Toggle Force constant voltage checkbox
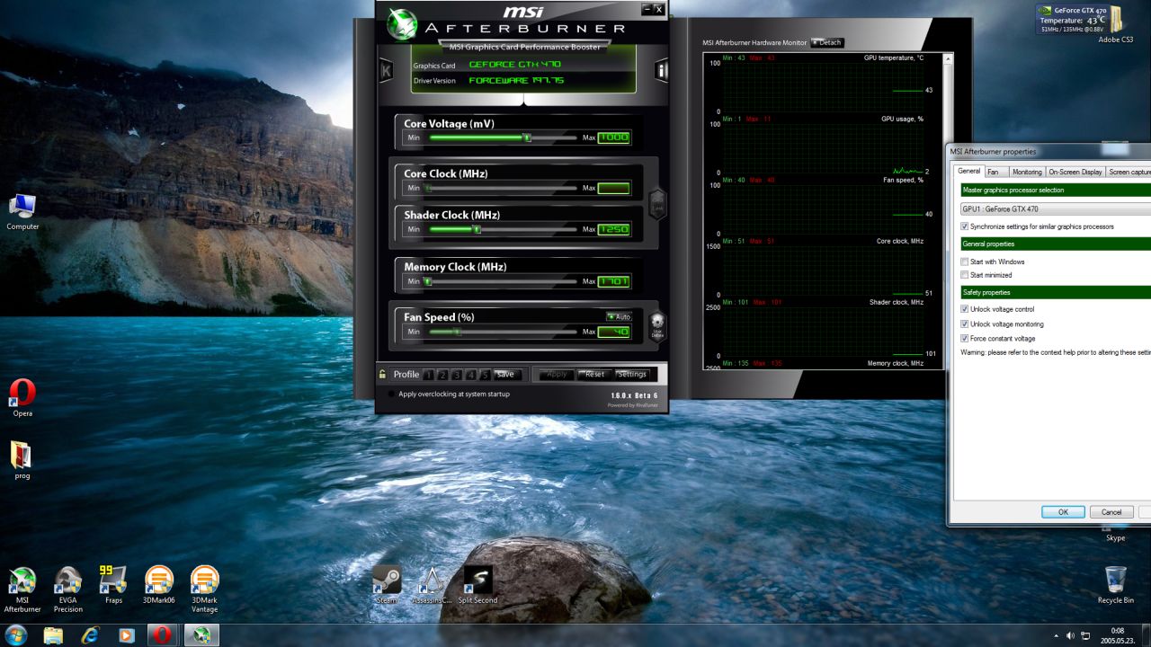Screen dimensions: 1151x647 (x=966, y=338)
